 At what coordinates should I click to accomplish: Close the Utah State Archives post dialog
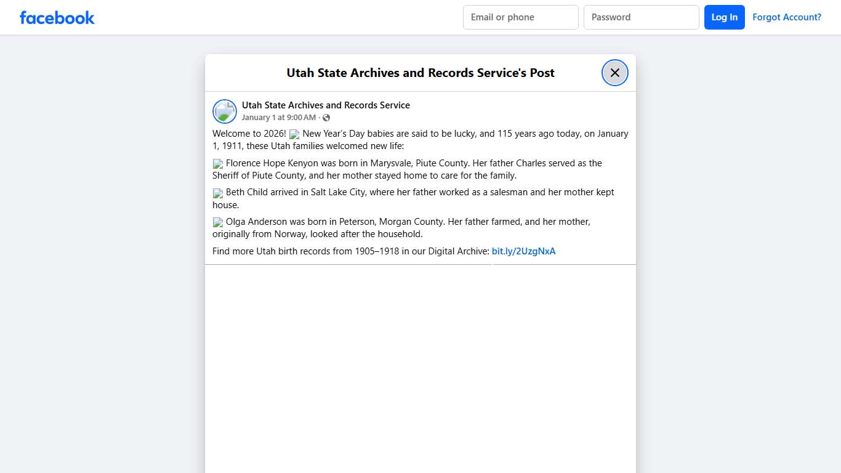[614, 73]
